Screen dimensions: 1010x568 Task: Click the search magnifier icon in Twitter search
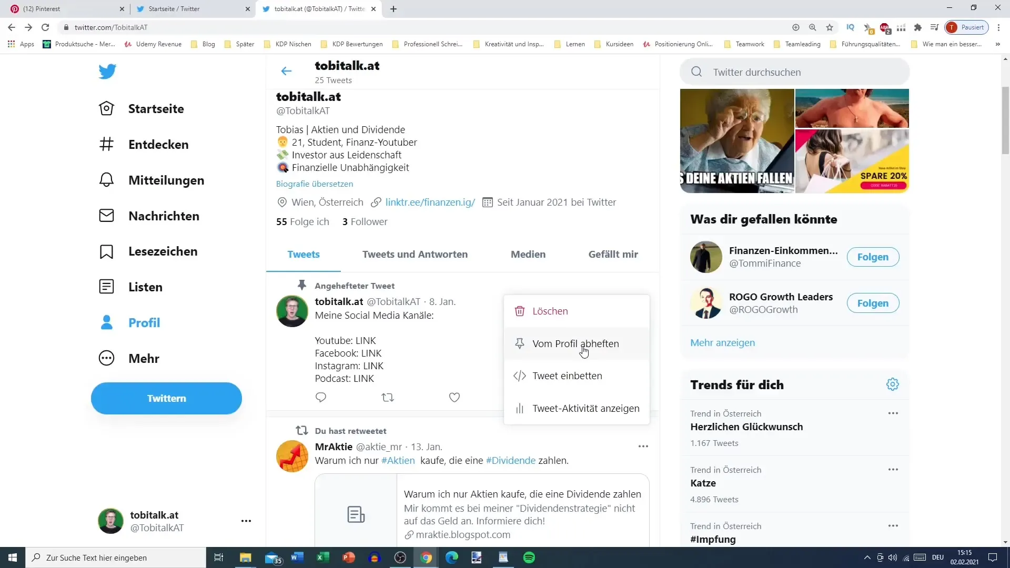pyautogui.click(x=696, y=72)
